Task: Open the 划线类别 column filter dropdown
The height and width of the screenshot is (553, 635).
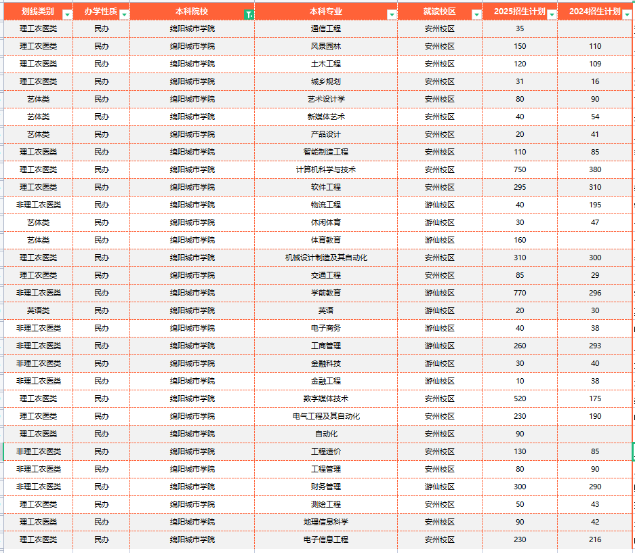Action: pos(67,15)
